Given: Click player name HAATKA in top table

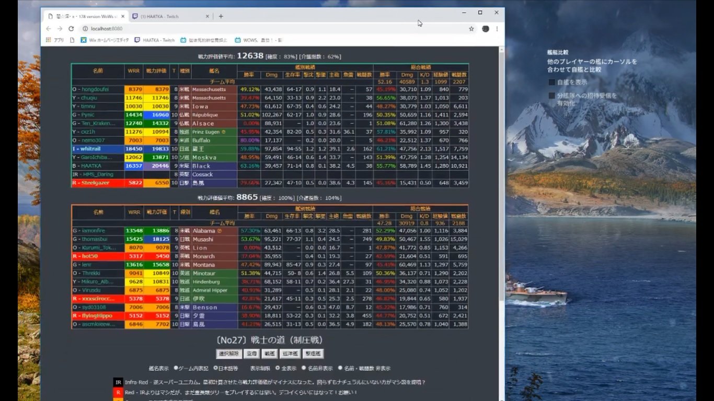Looking at the screenshot, I should pos(91,166).
